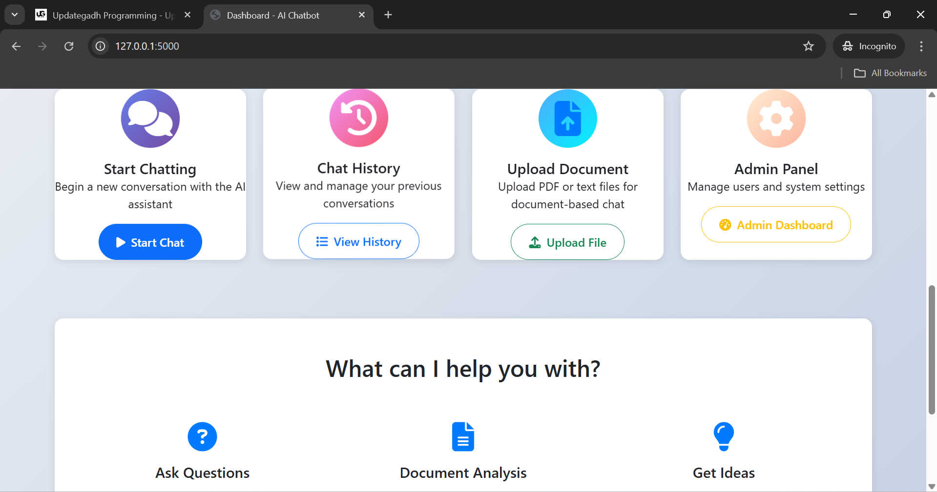
Task: View site information icon in address bar
Action: click(101, 46)
